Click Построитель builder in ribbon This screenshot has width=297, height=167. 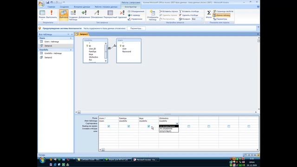pyautogui.click(x=167, y=19)
